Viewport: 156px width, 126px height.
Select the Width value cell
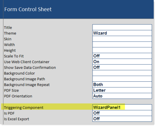122,45
